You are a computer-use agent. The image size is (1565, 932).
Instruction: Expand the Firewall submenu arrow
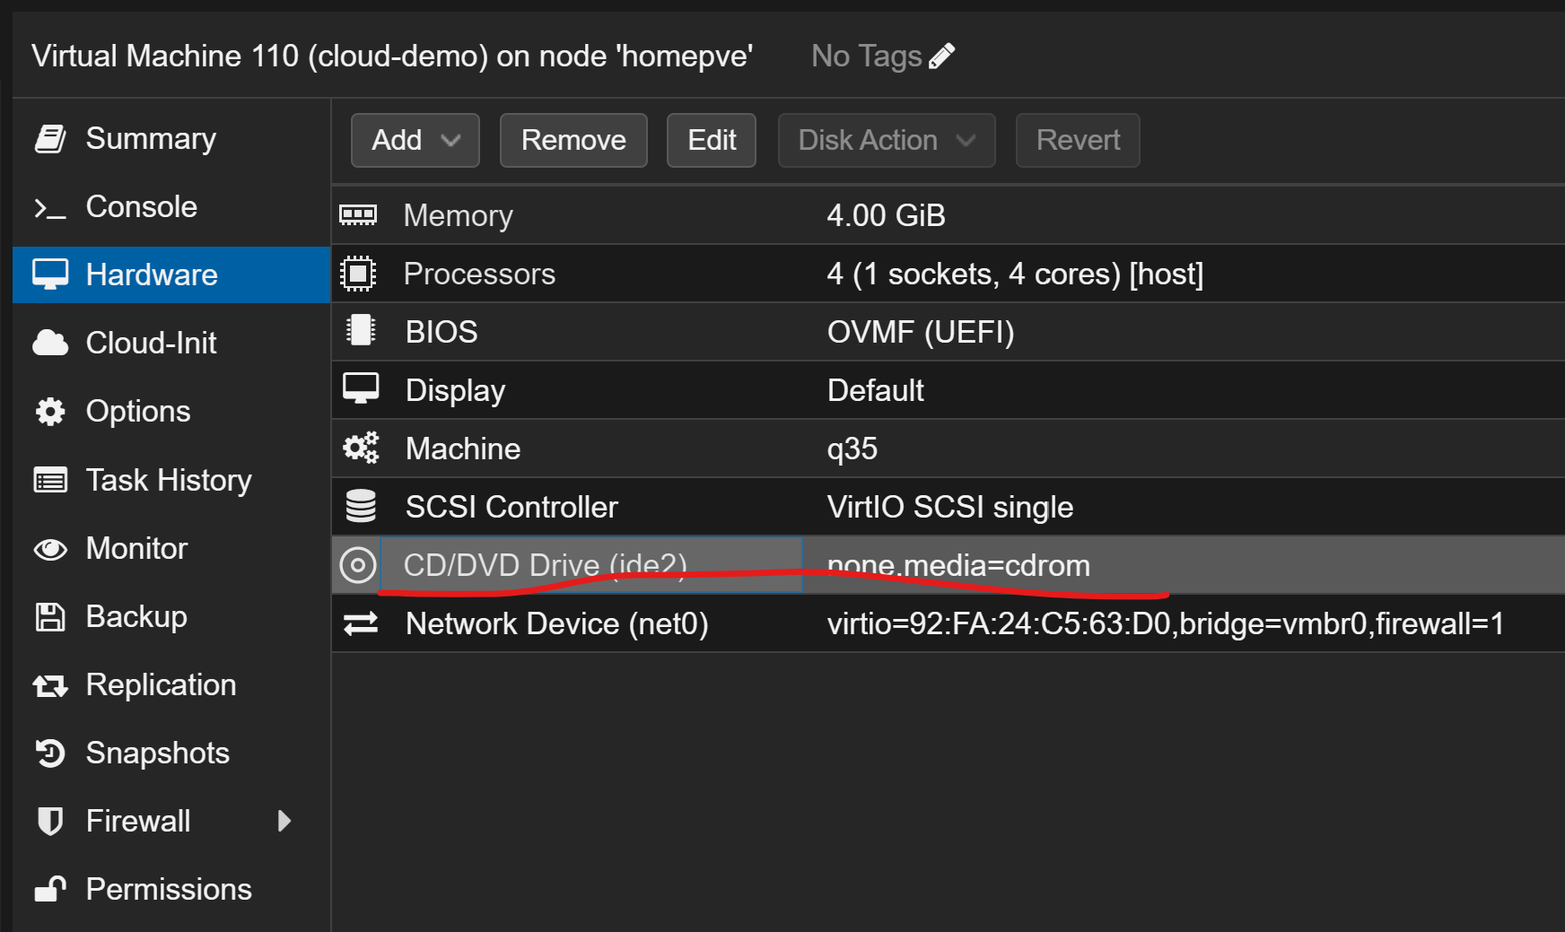pos(284,821)
